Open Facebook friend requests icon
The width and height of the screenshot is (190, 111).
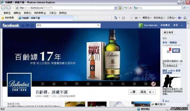[23, 25]
